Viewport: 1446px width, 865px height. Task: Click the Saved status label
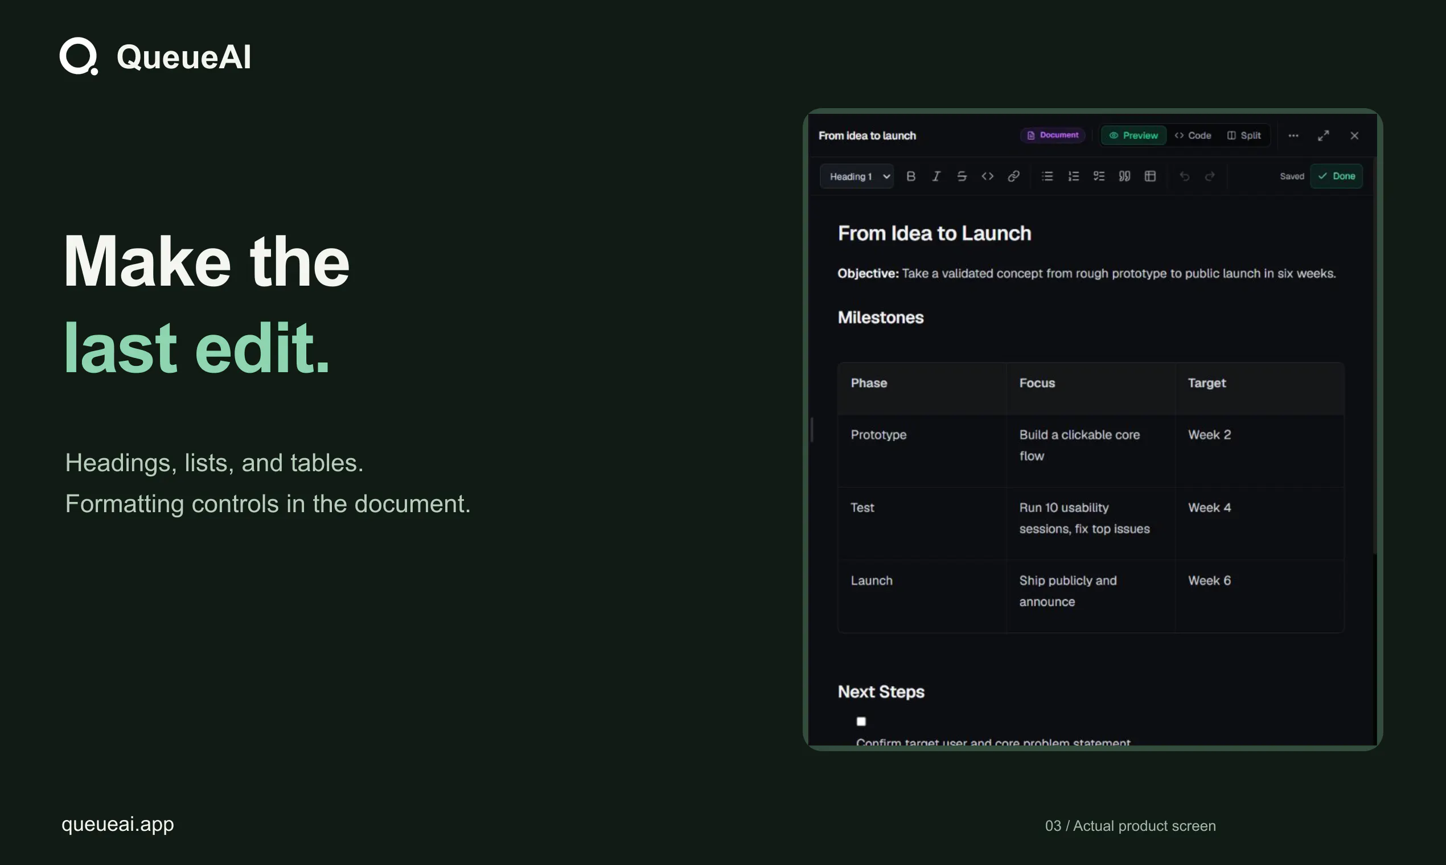tap(1292, 176)
